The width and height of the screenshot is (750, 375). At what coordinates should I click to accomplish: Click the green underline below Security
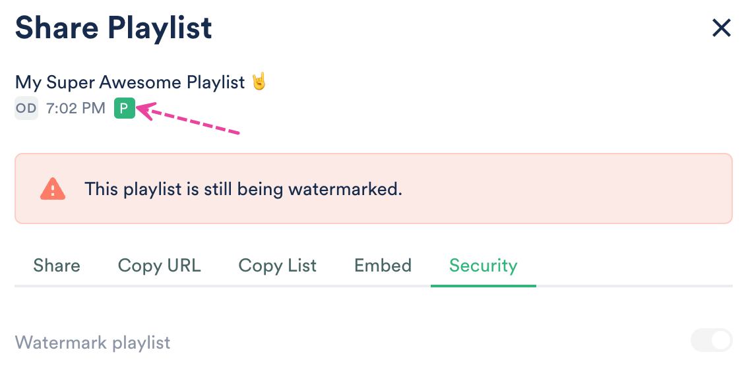point(483,286)
